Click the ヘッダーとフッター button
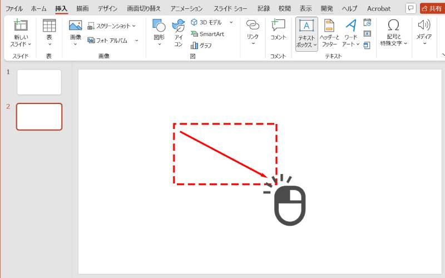 329,33
